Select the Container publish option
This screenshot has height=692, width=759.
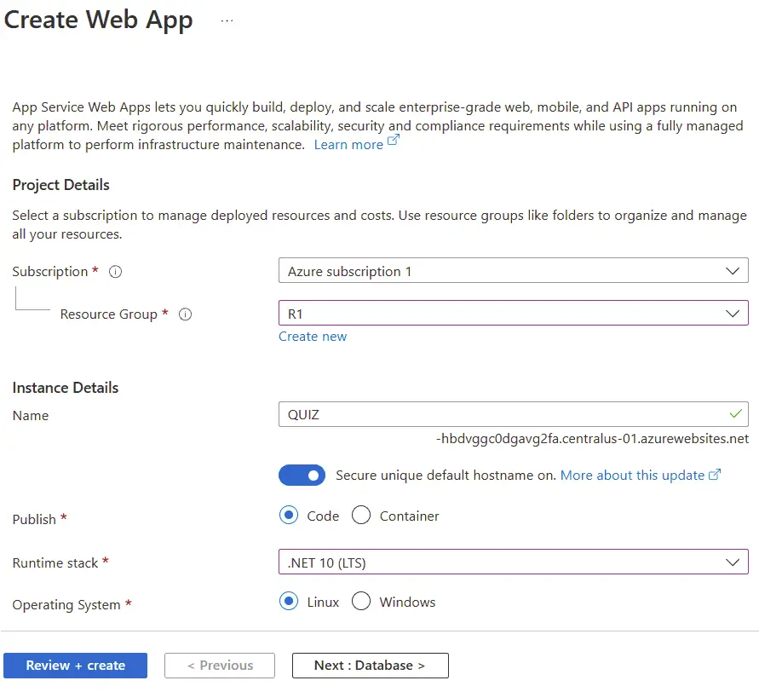point(360,516)
